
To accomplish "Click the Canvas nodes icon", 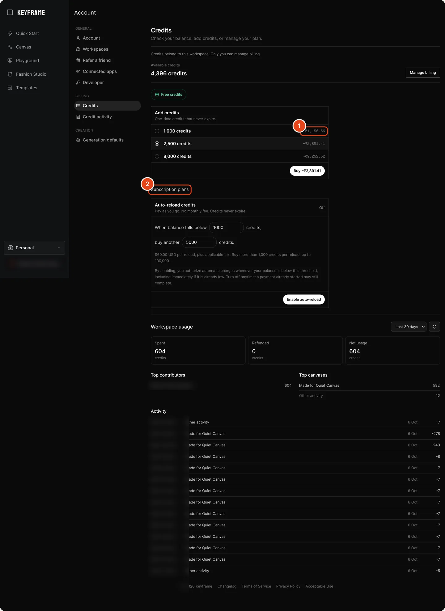I will click(10, 47).
